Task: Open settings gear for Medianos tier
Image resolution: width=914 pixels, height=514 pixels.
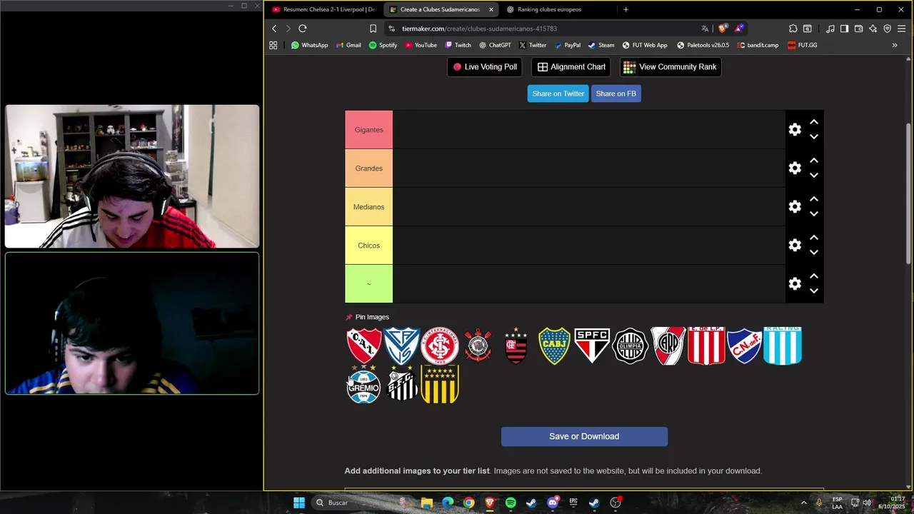Action: [x=795, y=207]
